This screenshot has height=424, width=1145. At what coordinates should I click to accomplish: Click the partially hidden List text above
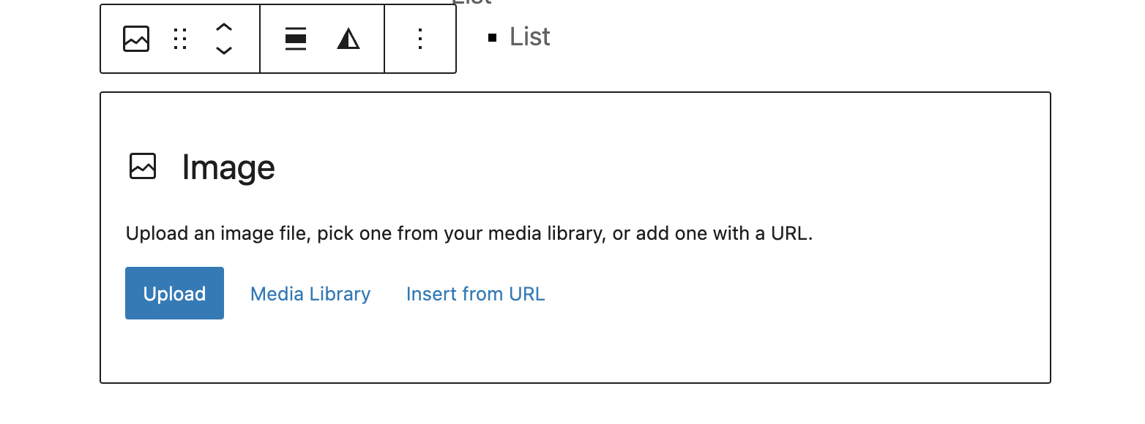coord(471,2)
